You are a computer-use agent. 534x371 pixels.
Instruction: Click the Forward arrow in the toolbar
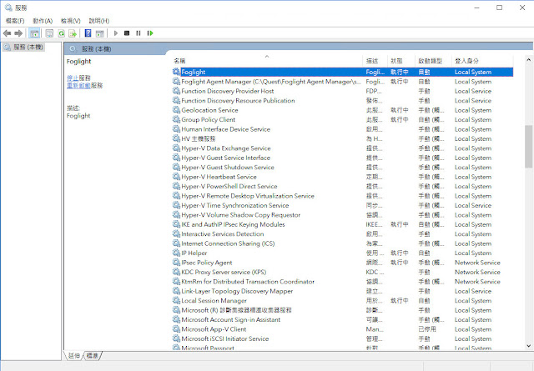point(18,33)
